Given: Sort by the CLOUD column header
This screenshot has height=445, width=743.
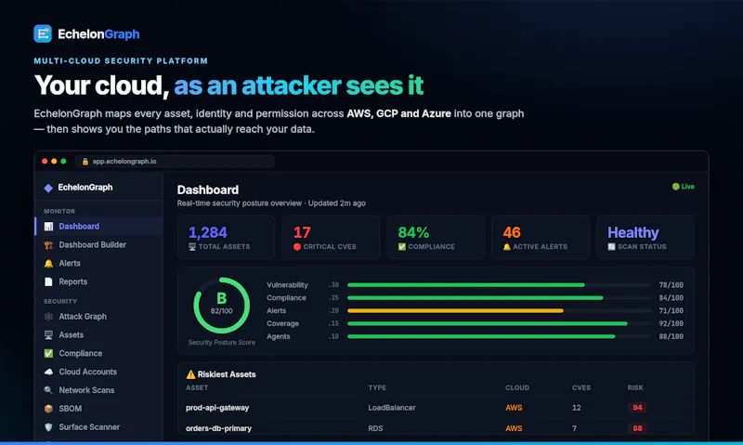Looking at the screenshot, I should [517, 387].
